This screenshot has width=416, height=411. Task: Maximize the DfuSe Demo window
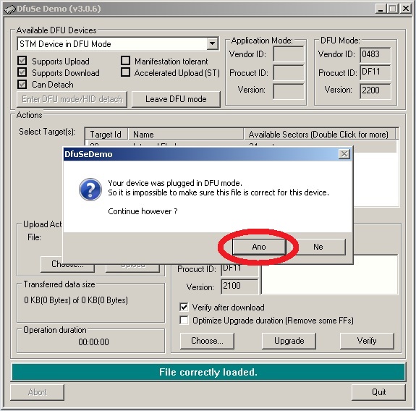[393, 9]
